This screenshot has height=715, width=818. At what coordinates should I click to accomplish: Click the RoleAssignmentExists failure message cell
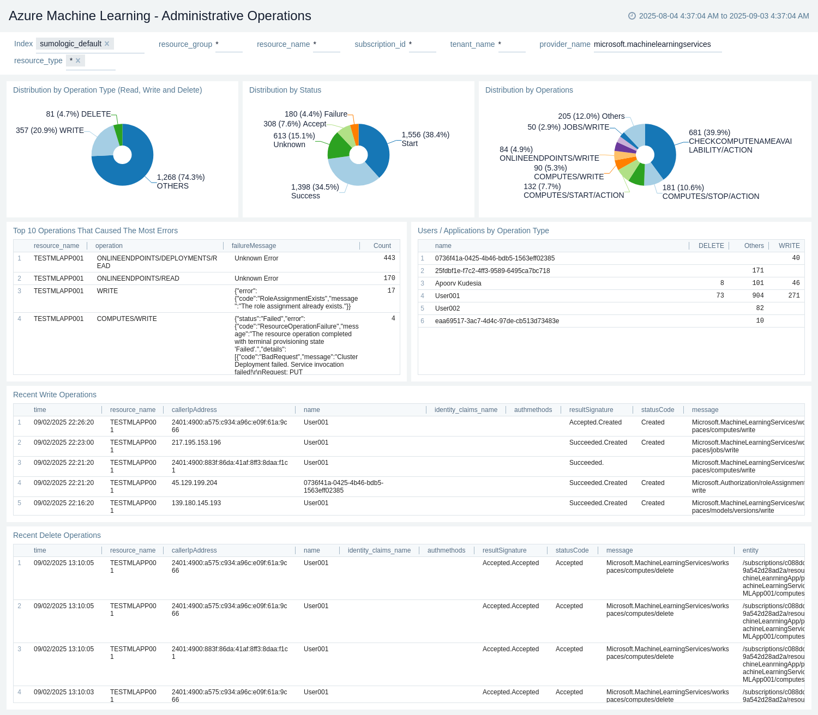(296, 299)
